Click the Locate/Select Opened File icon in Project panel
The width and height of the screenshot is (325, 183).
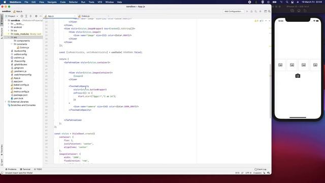[22, 16]
